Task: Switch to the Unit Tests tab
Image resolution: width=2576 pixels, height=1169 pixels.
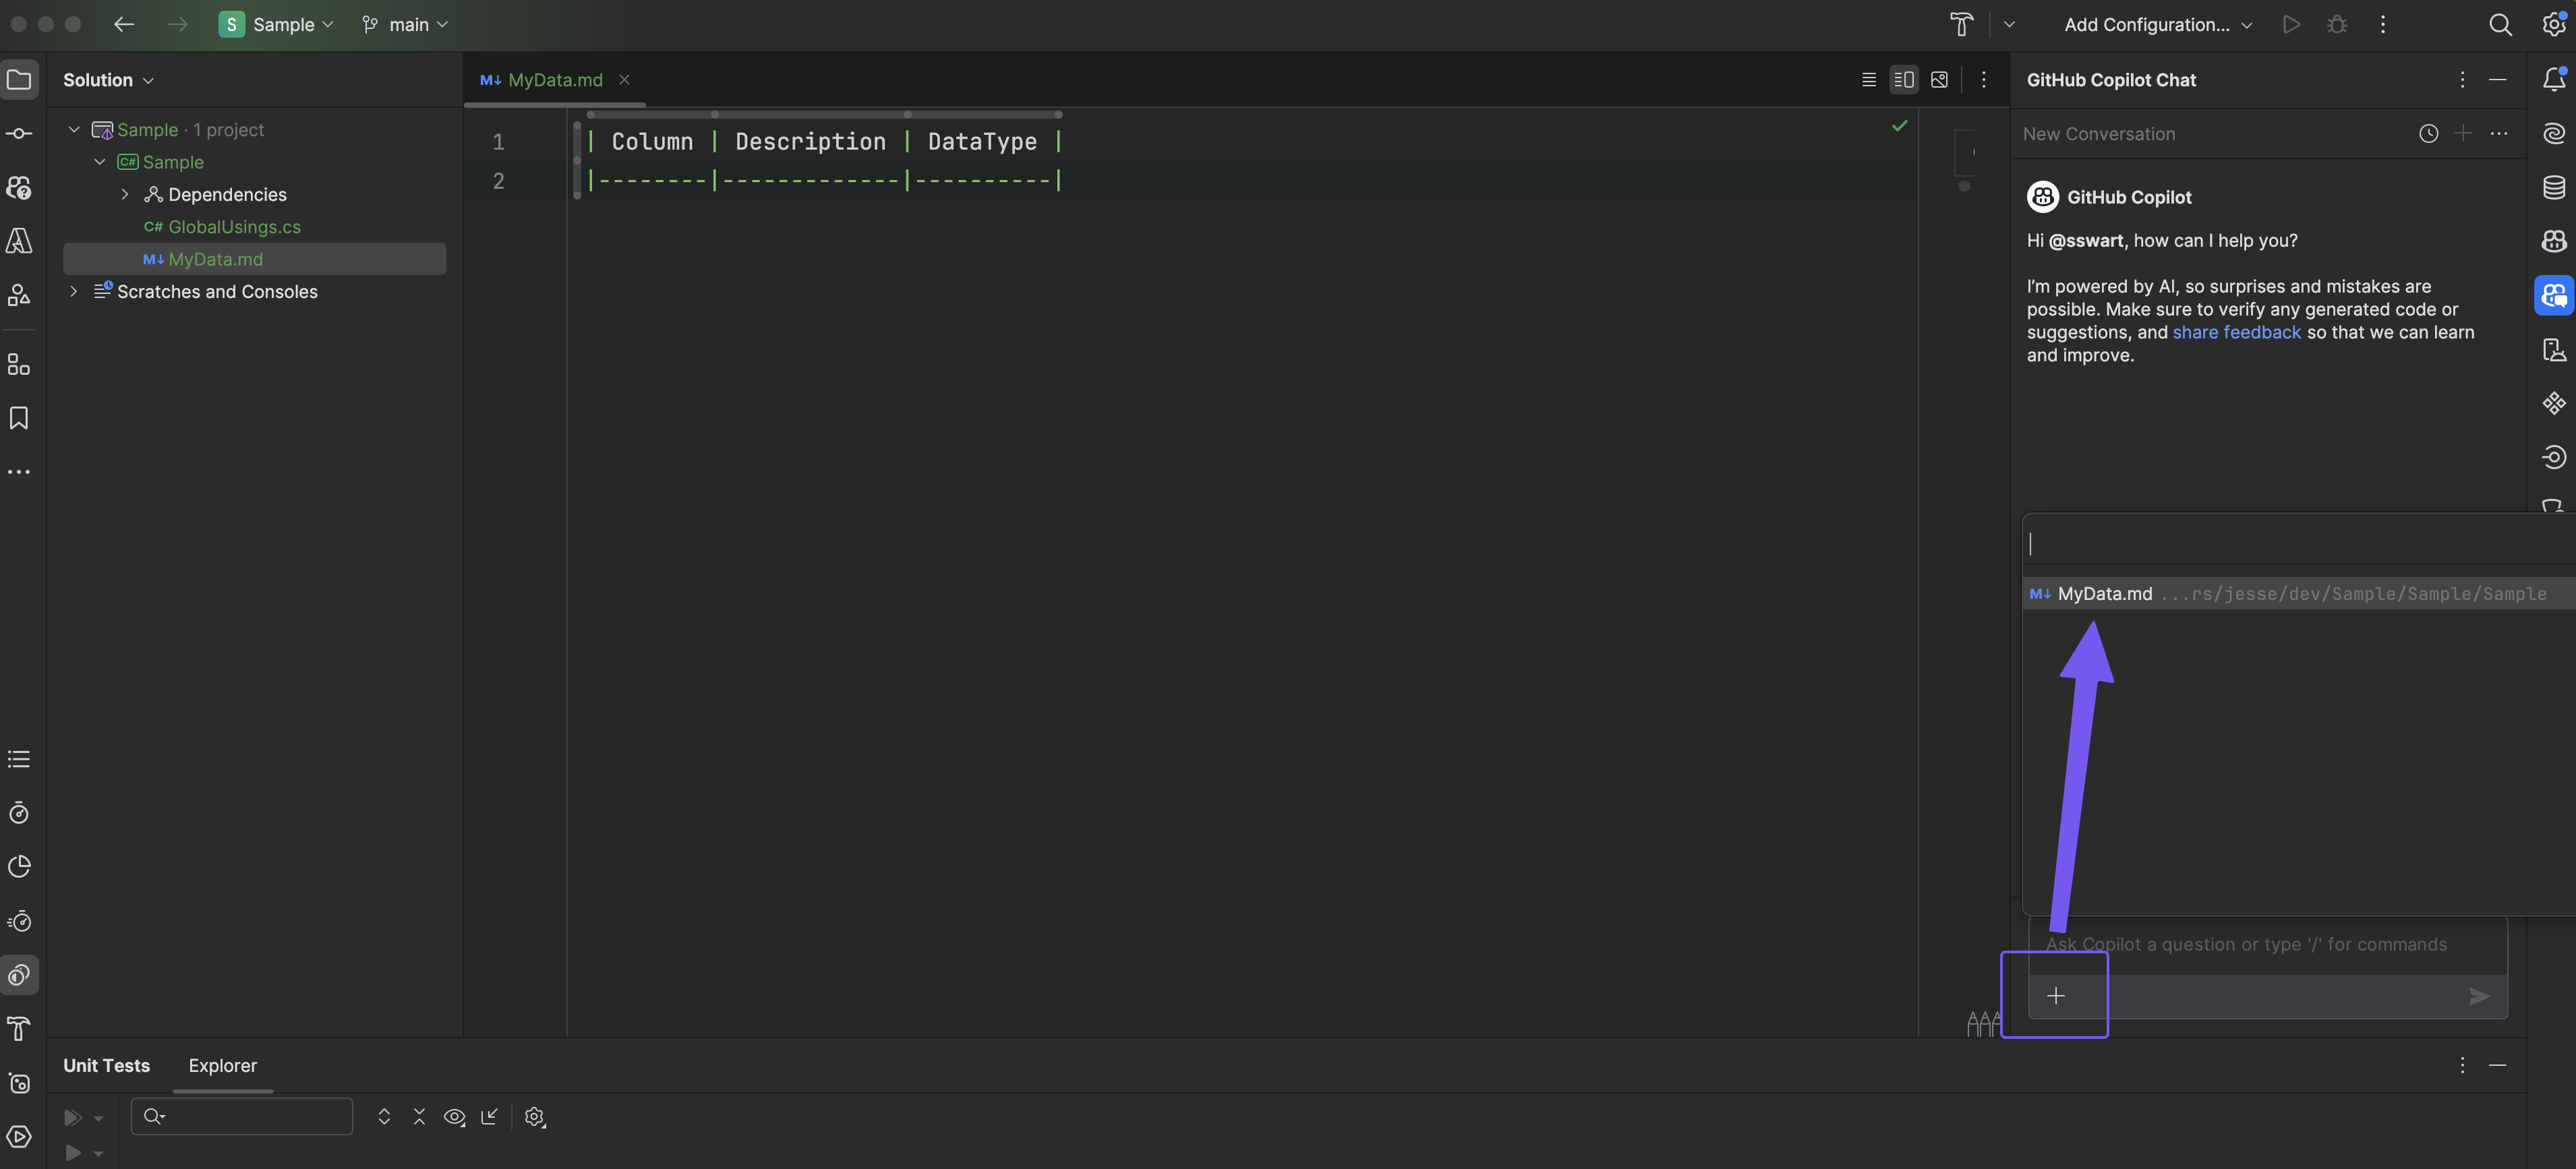Action: [106, 1066]
